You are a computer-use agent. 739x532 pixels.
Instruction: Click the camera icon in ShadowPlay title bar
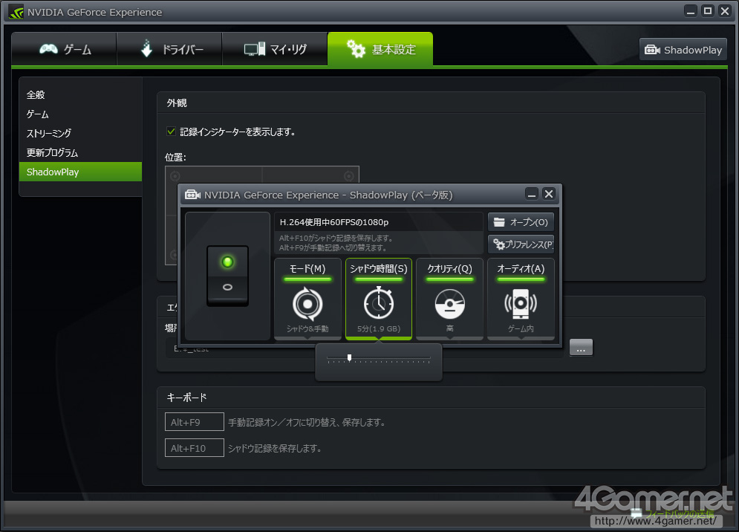192,195
